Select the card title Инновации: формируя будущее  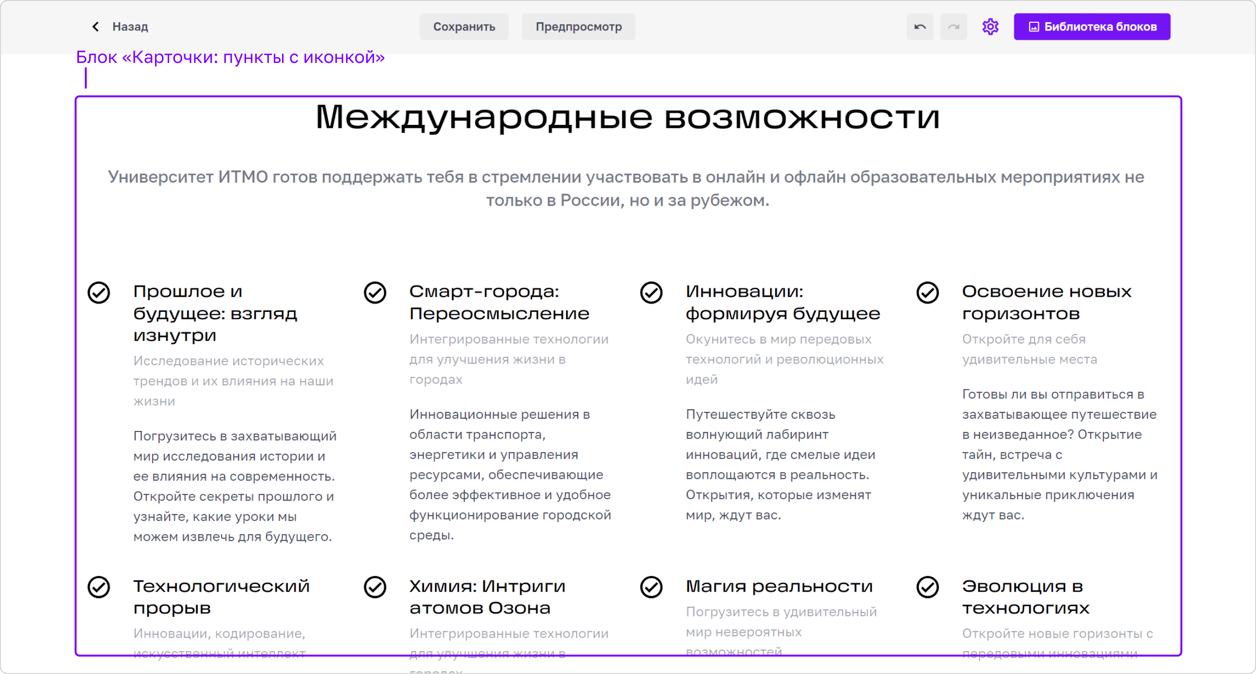783,302
